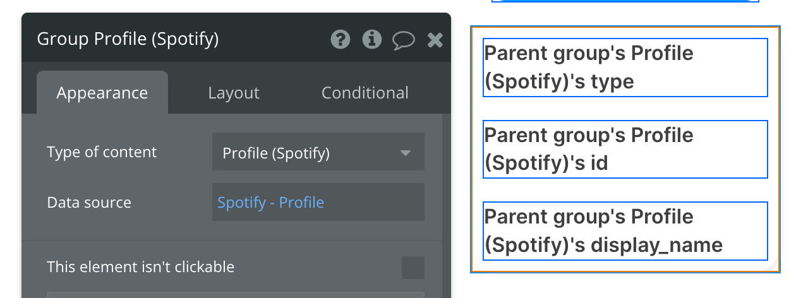796x298 pixels.
Task: Click the Spotify - Profile data source
Action: coord(271,203)
